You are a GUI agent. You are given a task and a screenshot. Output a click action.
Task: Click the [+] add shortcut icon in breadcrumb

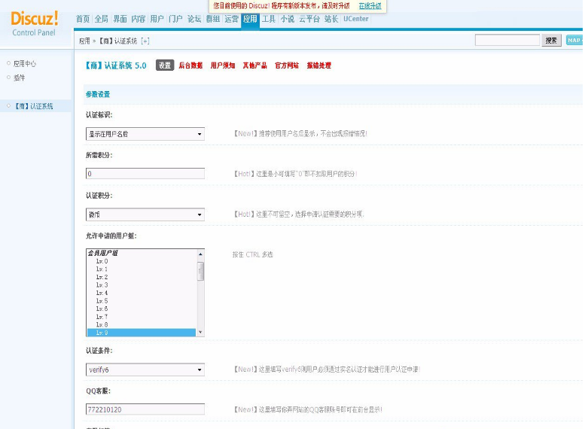coord(145,41)
